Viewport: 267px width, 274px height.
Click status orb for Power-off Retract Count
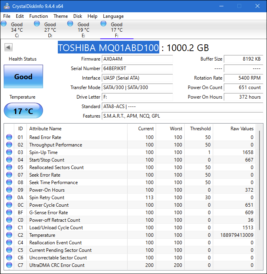[x=9, y=220]
